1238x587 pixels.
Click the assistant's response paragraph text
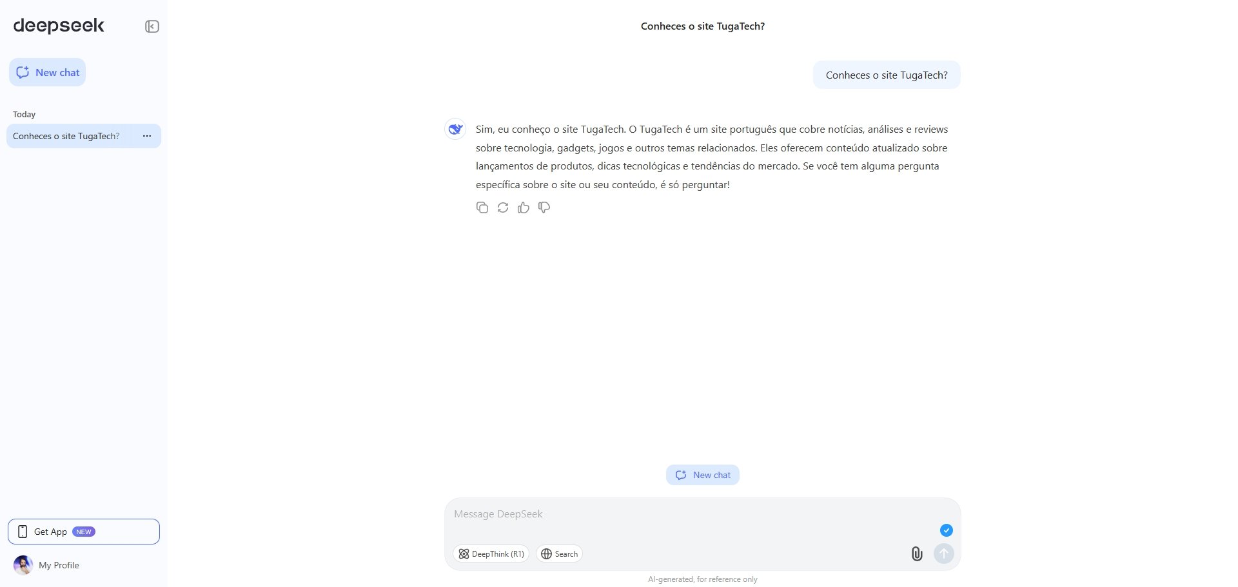tap(712, 157)
